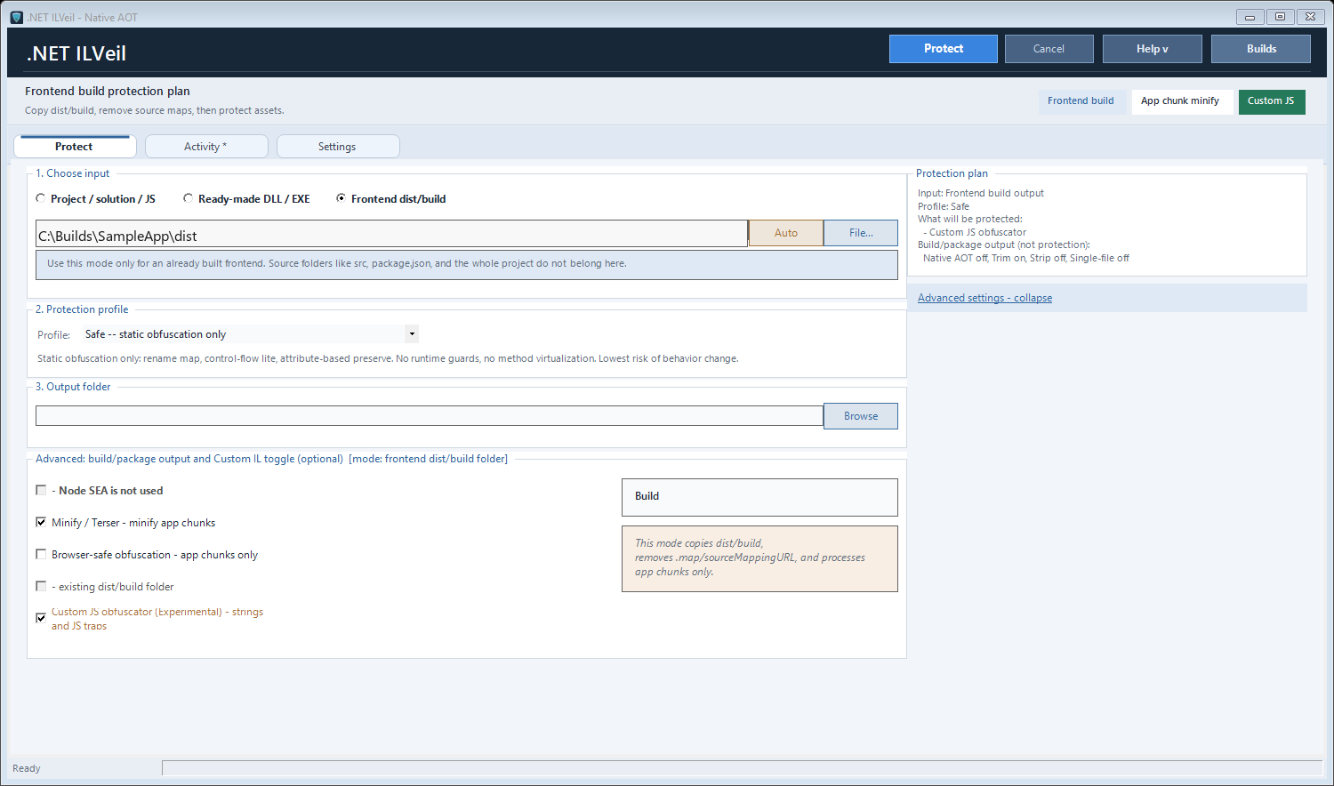Click '- Custom JS obfuscator' plan entry
The image size is (1334, 786).
coord(975,232)
